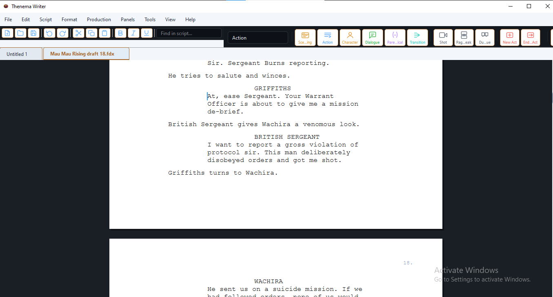Image resolution: width=553 pixels, height=297 pixels.
Task: Click the page number 18 label
Action: click(x=408, y=263)
